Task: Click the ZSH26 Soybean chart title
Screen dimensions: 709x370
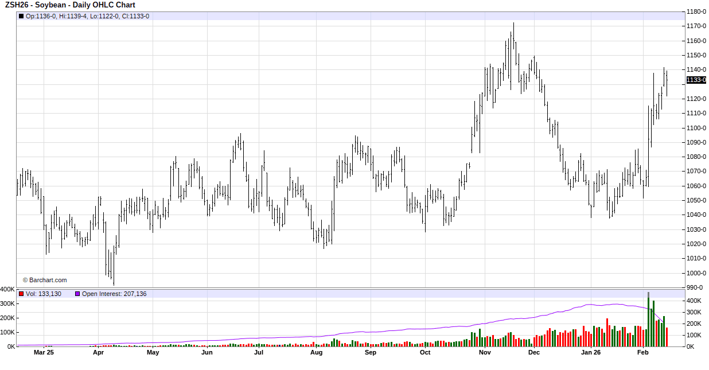Action: point(70,5)
